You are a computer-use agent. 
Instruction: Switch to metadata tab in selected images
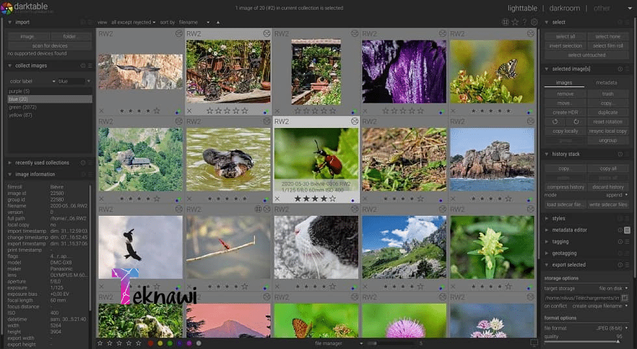pos(606,83)
